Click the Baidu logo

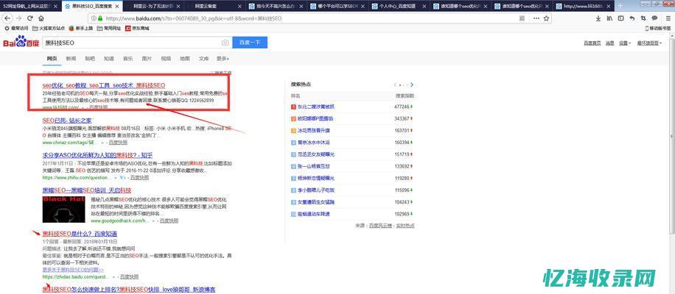(21, 42)
